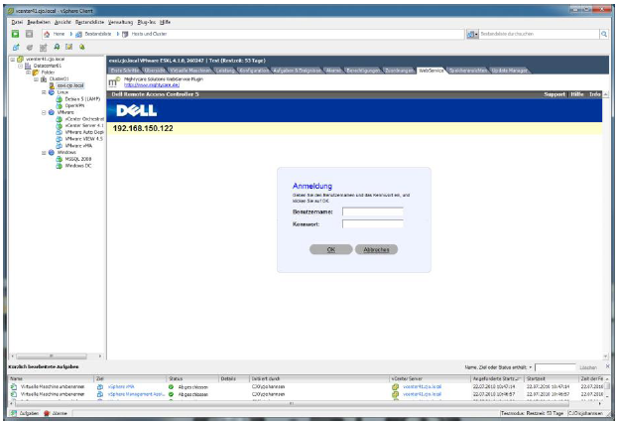Click the OpenVPN VM icon
The image size is (618, 424).
tap(60, 105)
